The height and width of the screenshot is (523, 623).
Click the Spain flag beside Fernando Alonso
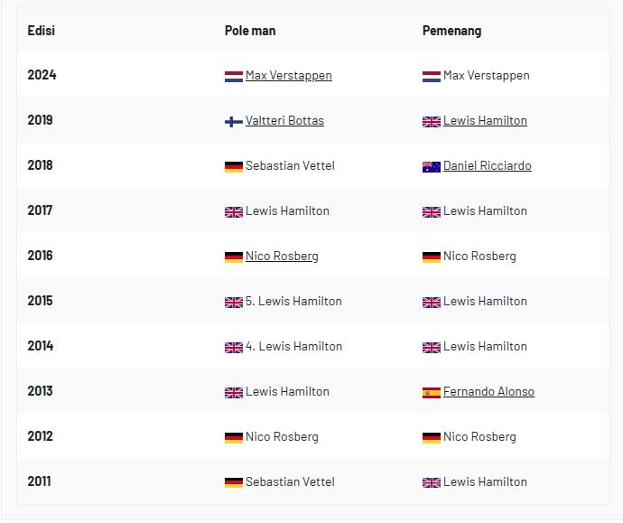432,393
